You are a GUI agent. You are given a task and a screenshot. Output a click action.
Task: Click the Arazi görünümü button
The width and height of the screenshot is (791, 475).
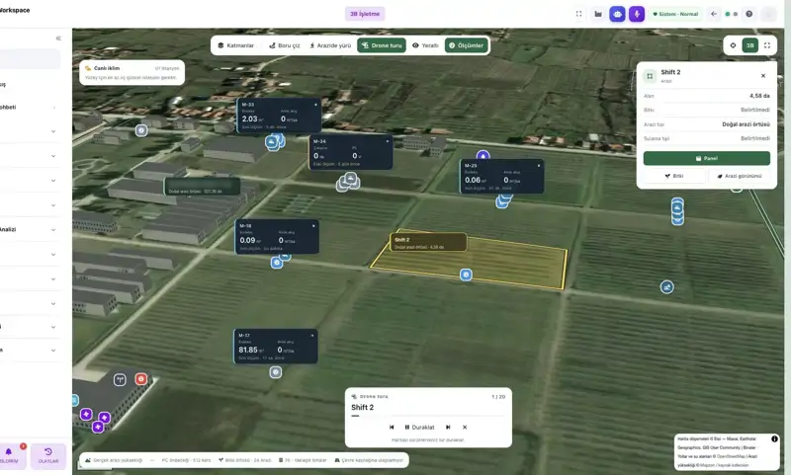pos(740,176)
